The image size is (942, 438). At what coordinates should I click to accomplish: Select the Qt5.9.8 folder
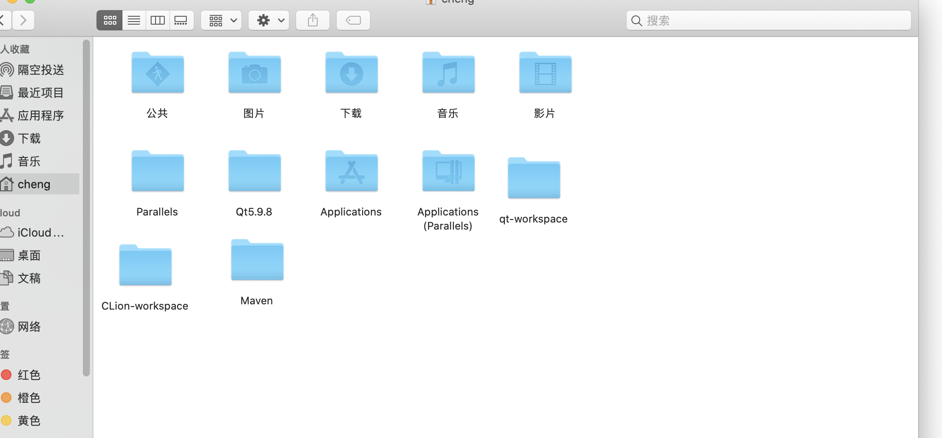coord(254,172)
